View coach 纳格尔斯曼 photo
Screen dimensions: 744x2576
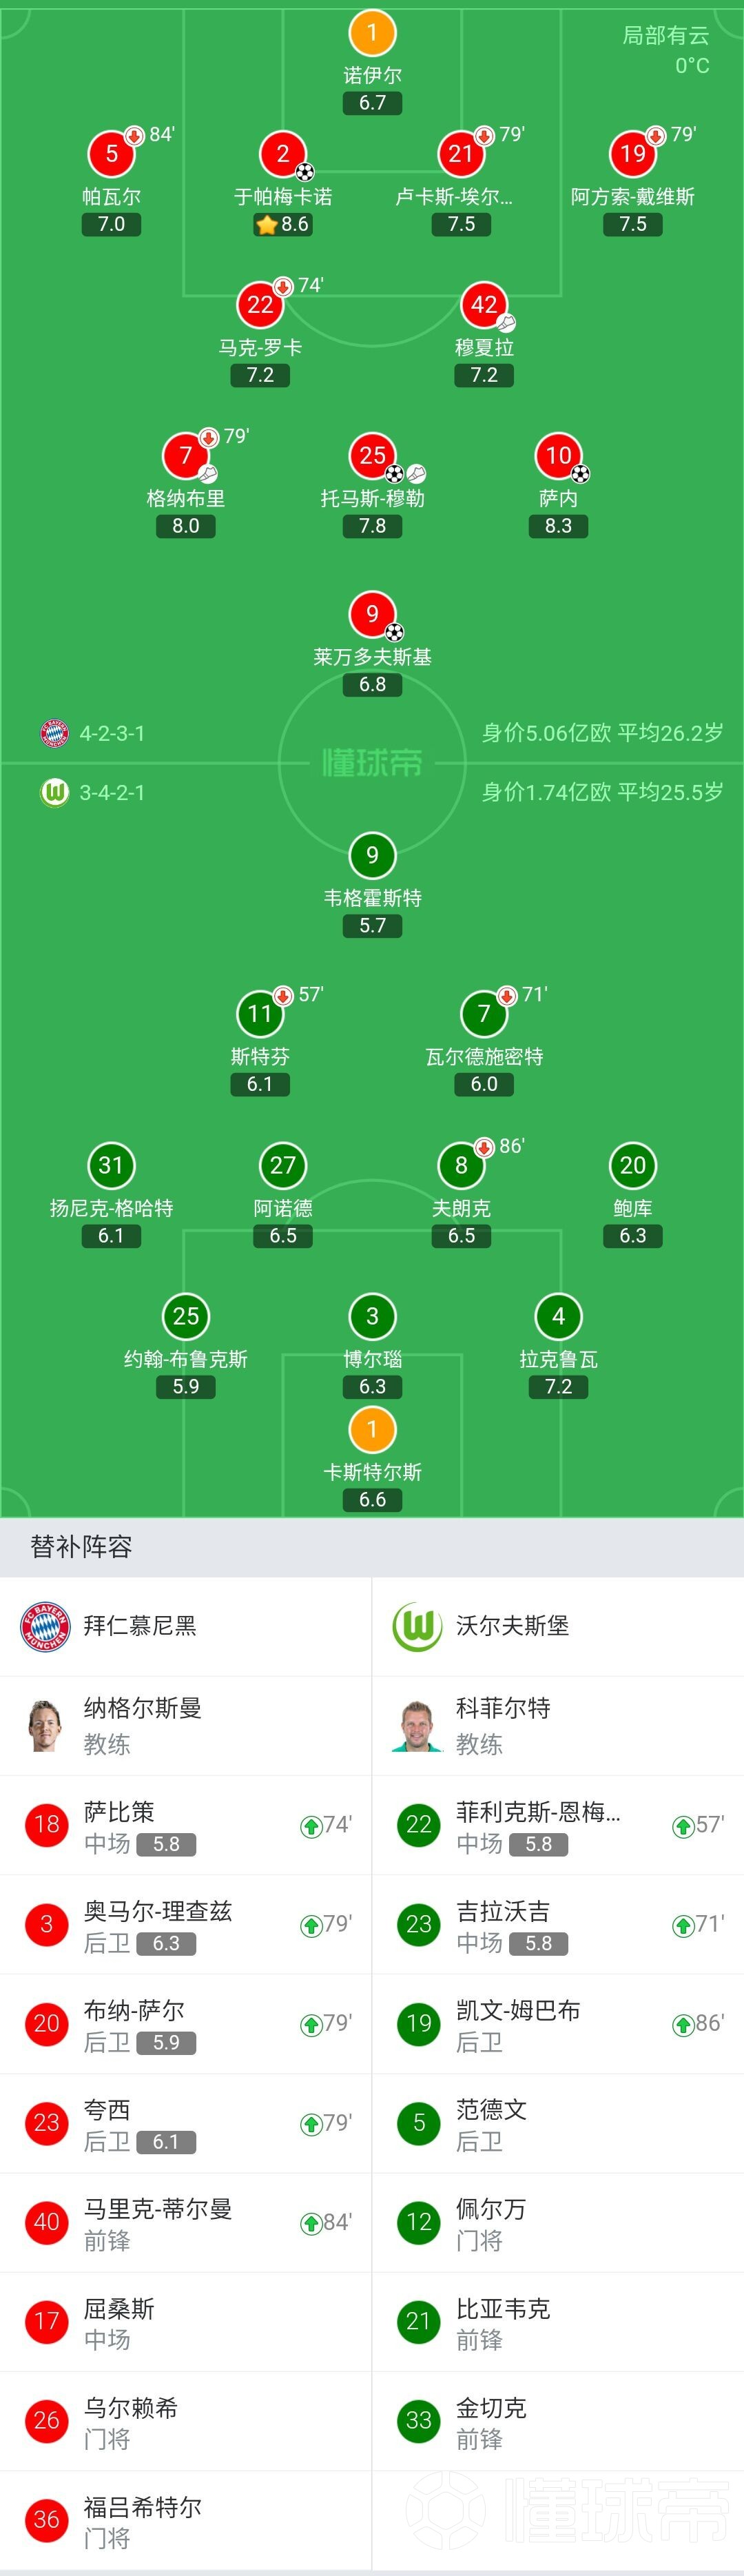(x=45, y=1726)
